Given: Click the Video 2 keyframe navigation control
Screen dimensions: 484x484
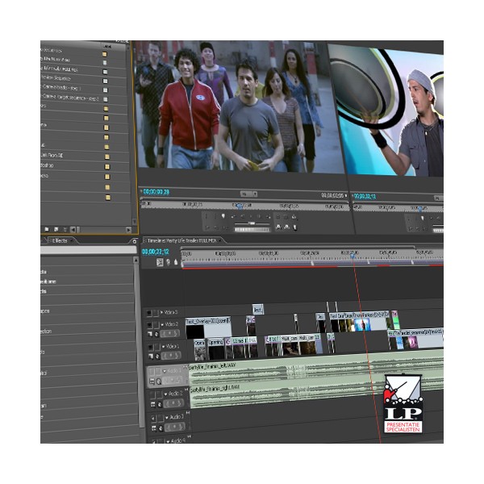Looking at the screenshot, I should (171, 333).
